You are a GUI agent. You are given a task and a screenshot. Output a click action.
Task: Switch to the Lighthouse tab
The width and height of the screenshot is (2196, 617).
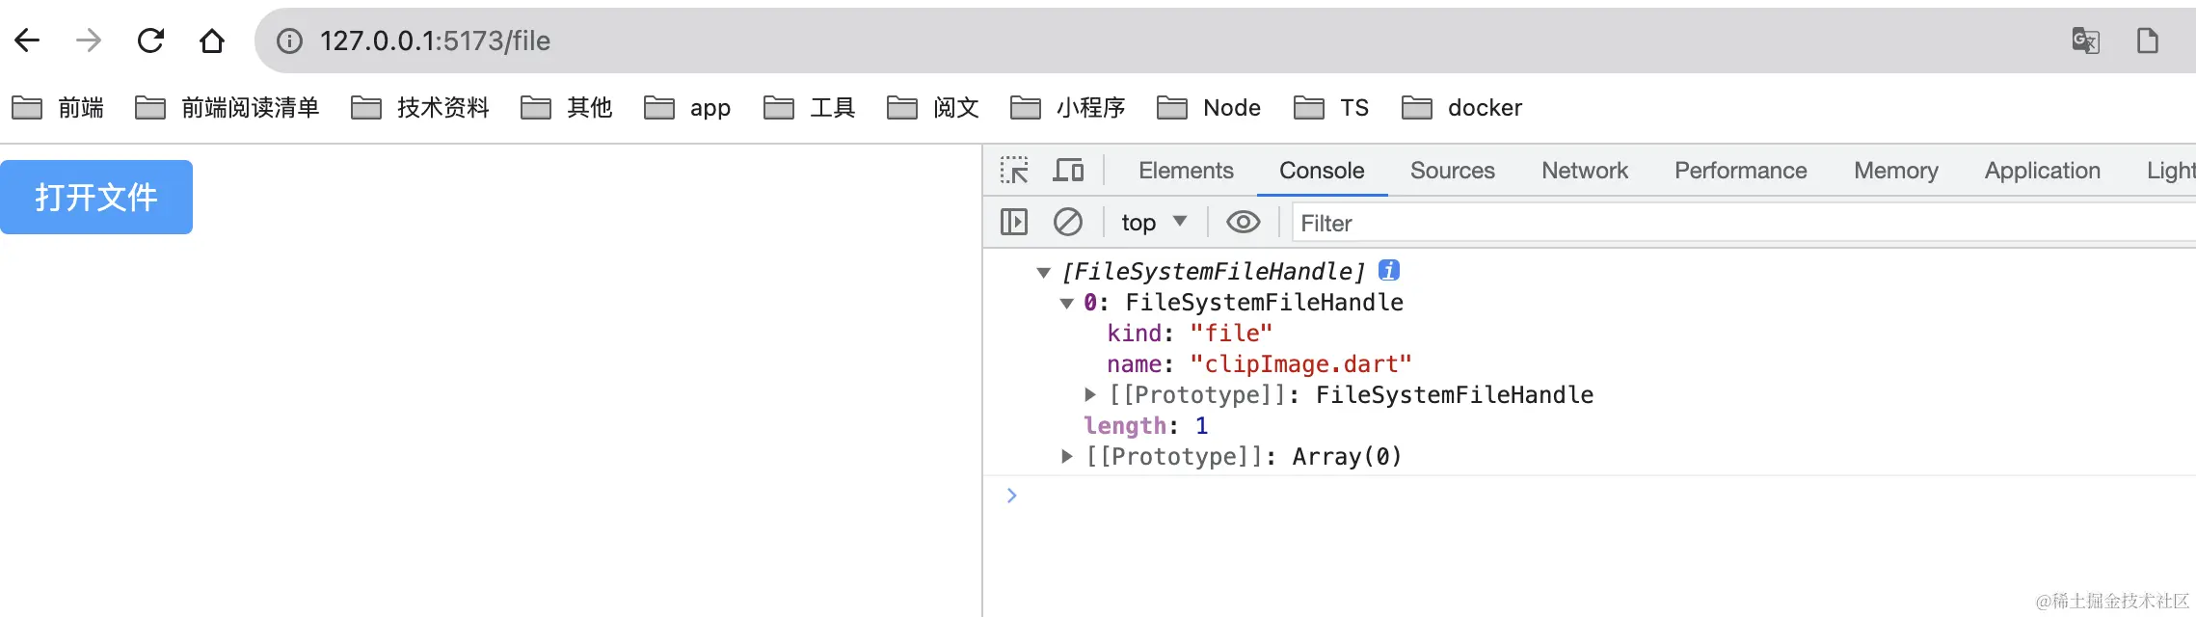(2171, 170)
